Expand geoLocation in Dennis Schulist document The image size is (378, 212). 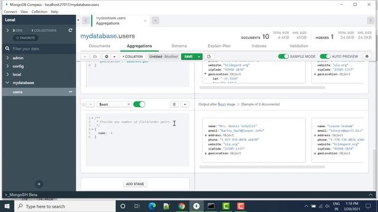point(206,153)
